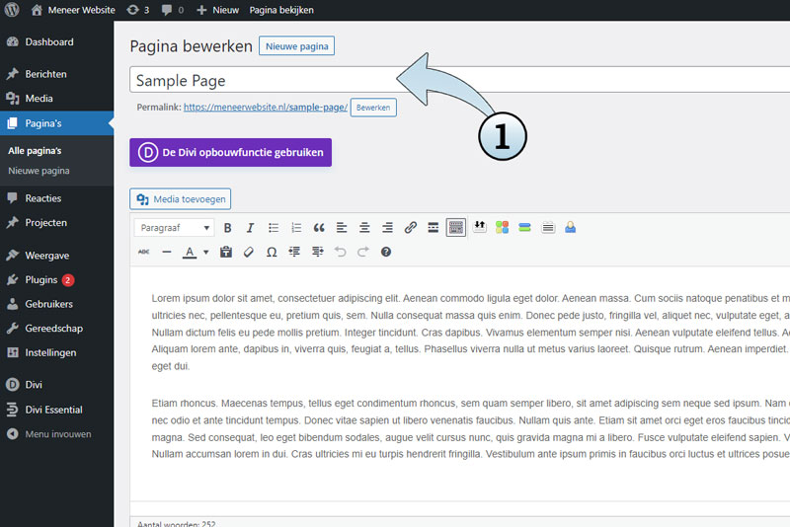790x527 pixels.
Task: Apply italic formatting
Action: pyautogui.click(x=251, y=228)
